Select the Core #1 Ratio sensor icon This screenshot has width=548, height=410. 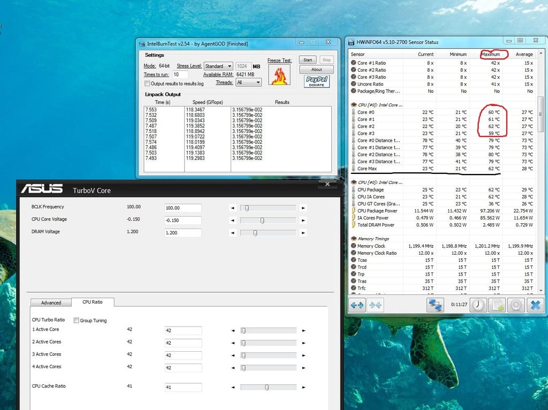(353, 63)
